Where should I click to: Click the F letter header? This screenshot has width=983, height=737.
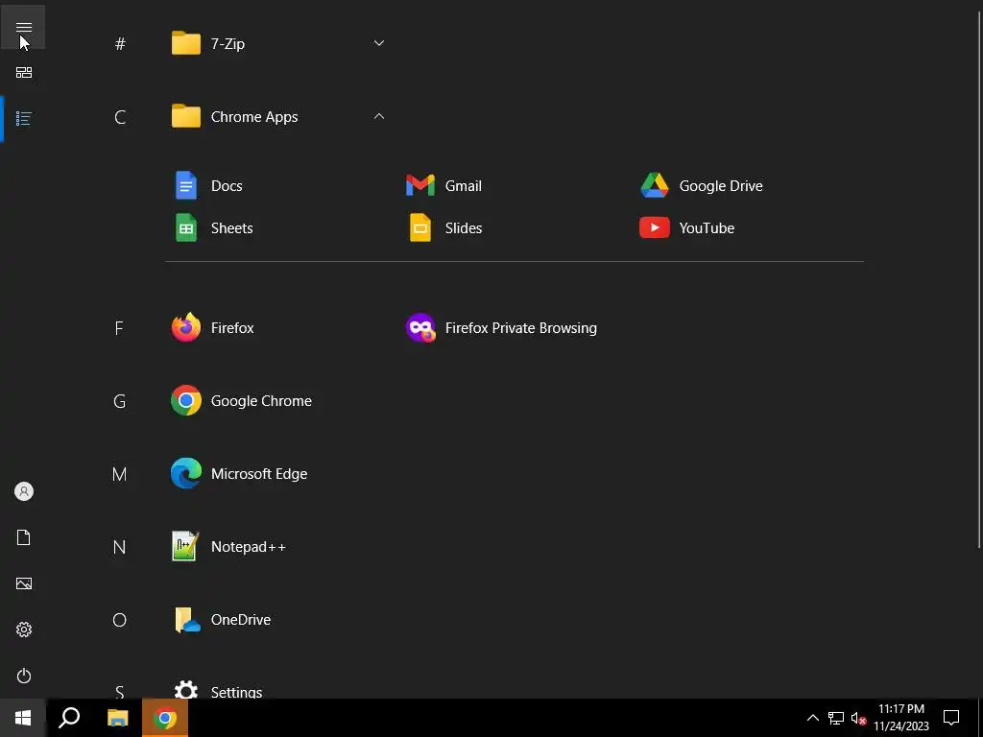click(119, 328)
